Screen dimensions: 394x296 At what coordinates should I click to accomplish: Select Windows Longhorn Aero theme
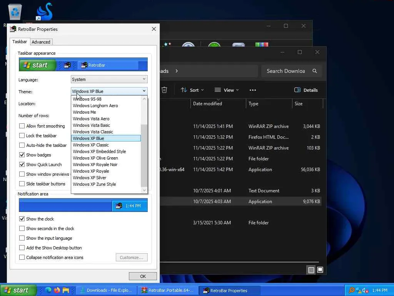106,106
